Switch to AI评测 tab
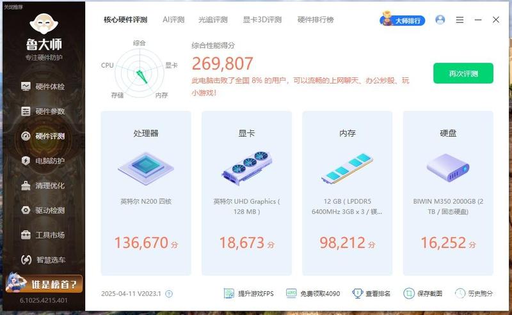Viewport: 512px width, 315px height. coord(173,20)
